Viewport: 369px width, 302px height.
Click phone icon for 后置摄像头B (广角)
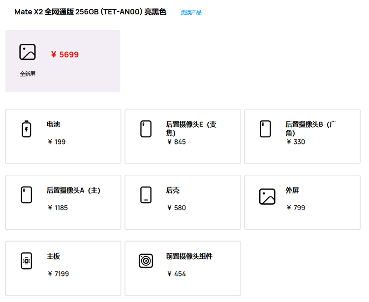(265, 129)
